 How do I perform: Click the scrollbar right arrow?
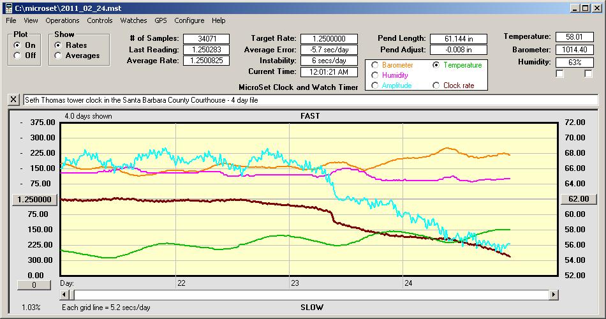(554, 295)
